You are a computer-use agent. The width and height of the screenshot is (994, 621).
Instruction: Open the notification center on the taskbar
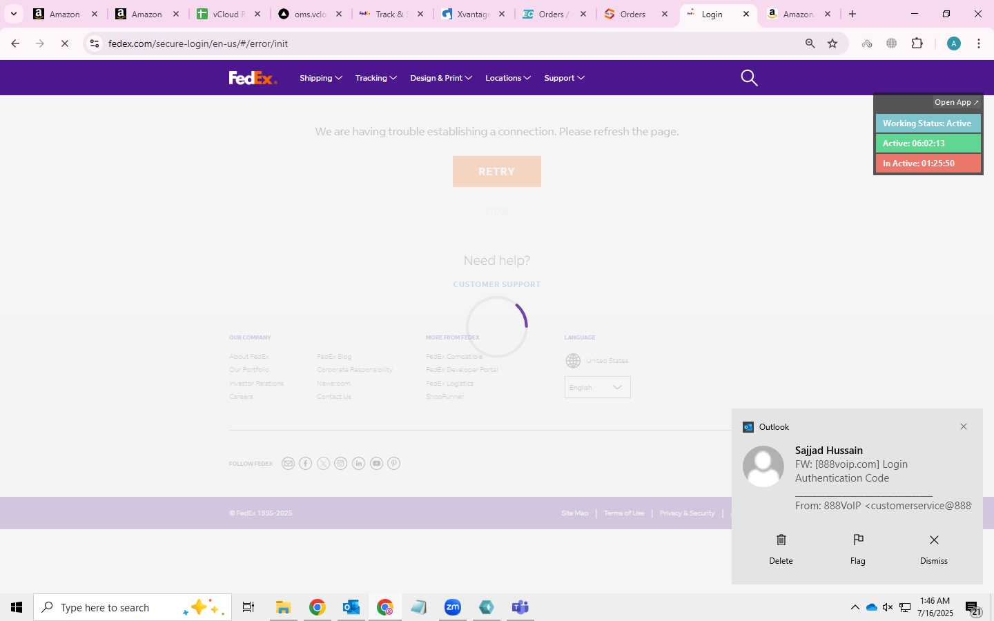(973, 608)
